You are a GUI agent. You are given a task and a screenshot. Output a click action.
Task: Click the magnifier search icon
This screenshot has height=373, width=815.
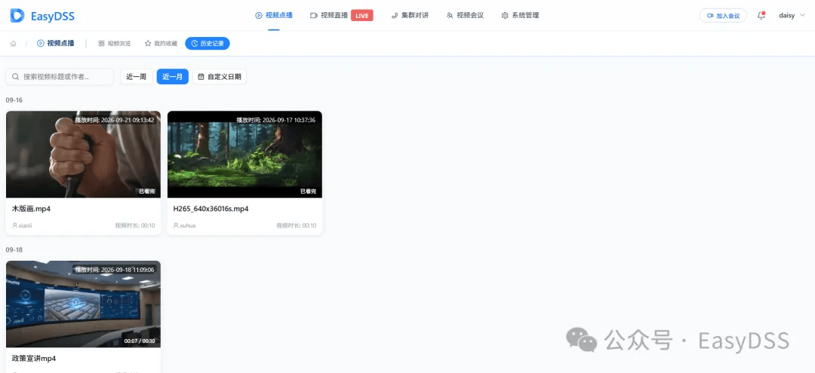pos(16,77)
